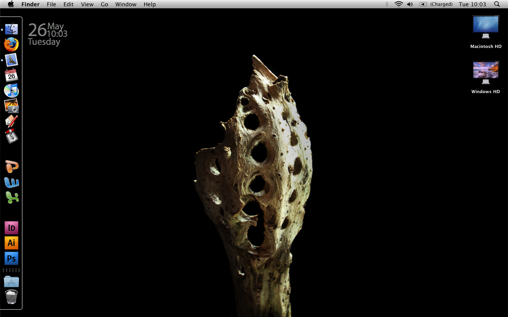Image resolution: width=508 pixels, height=317 pixels.
Task: Open the Pages pen-and-paper icon in dock
Action: click(12, 121)
